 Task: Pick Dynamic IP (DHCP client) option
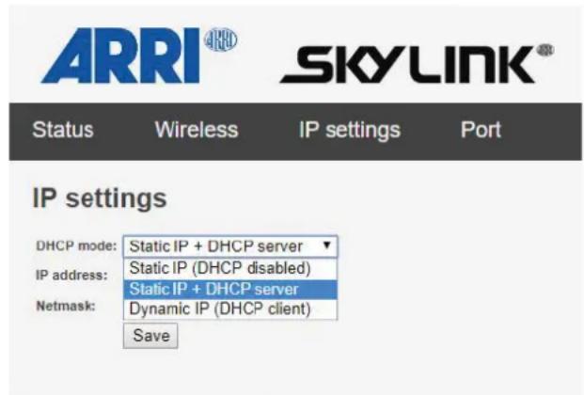tap(230, 309)
